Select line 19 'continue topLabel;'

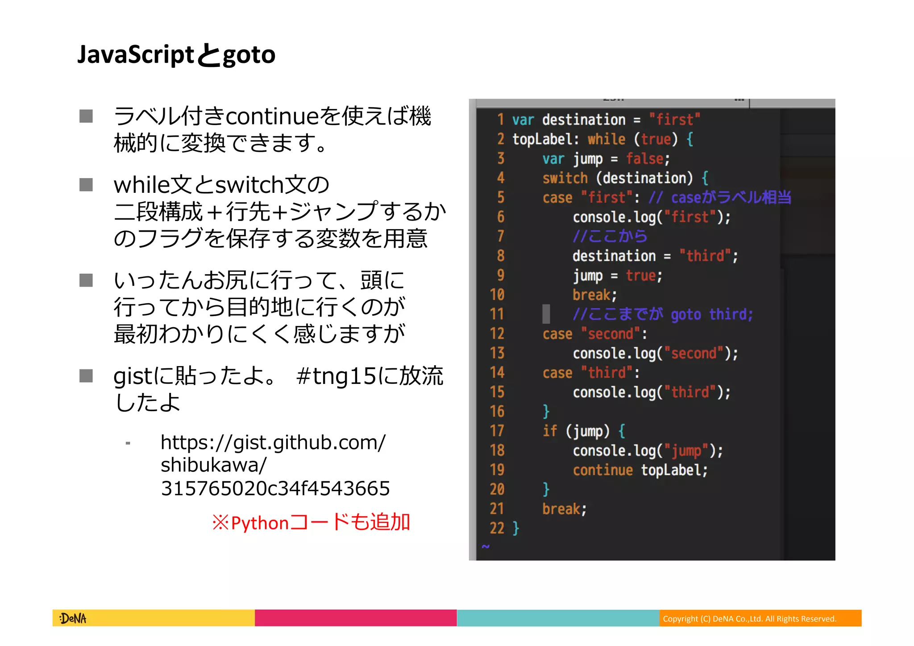[x=640, y=470]
